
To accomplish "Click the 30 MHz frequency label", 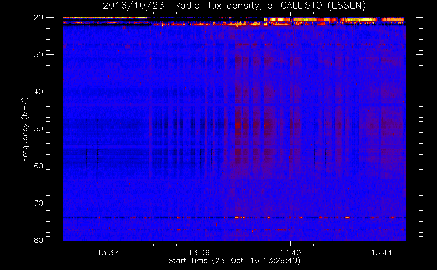I will pos(39,55).
